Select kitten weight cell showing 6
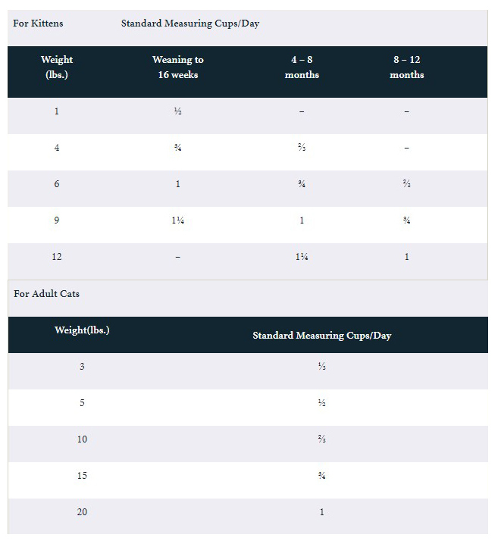 pos(57,184)
